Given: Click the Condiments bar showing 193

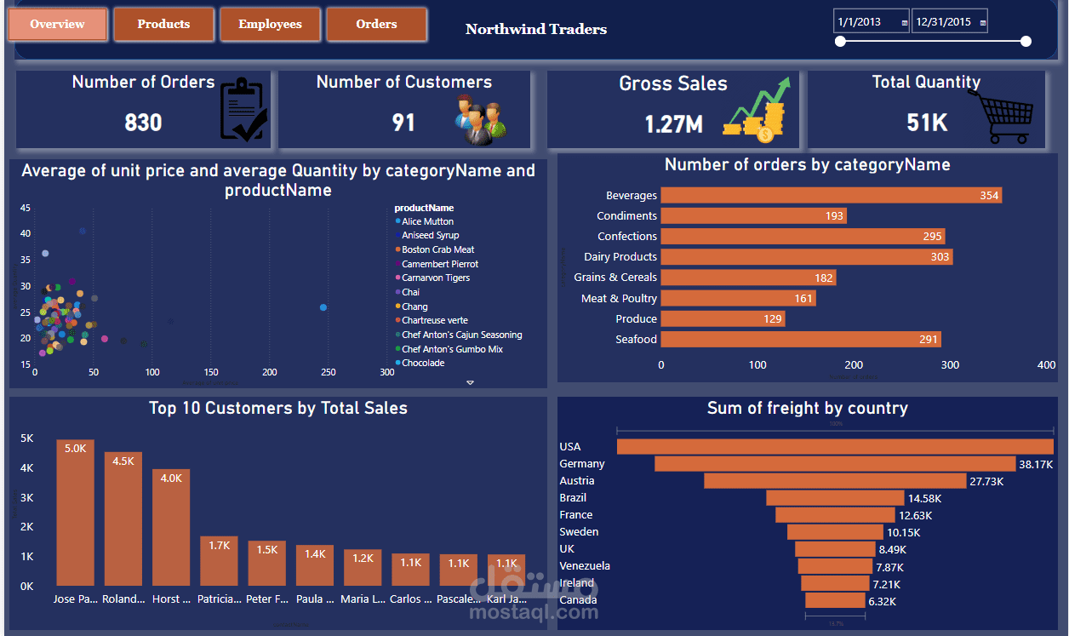Looking at the screenshot, I should point(754,215).
